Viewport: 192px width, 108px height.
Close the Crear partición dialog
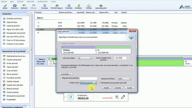pos(133,31)
